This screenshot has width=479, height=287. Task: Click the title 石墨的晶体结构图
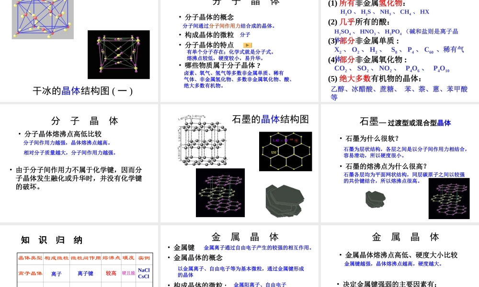(x=270, y=119)
